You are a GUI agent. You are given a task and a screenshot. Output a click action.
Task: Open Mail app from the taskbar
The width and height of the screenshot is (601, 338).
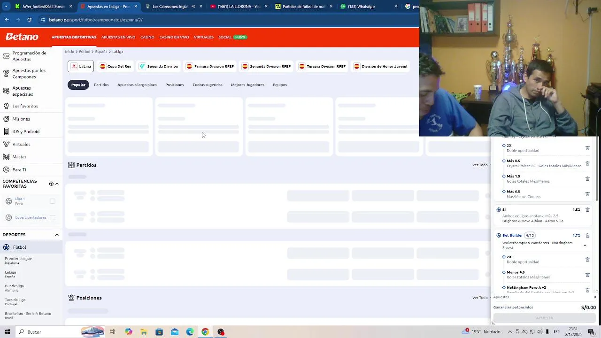pos(175,332)
